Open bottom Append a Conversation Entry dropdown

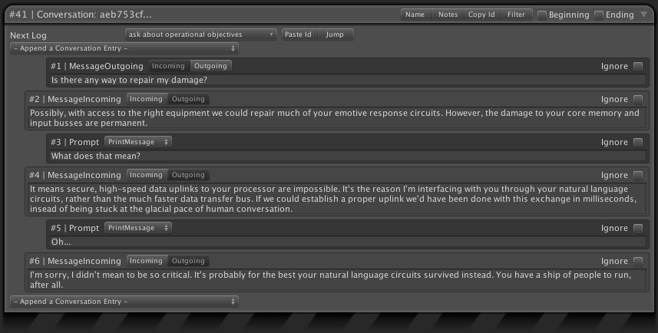tap(125, 302)
